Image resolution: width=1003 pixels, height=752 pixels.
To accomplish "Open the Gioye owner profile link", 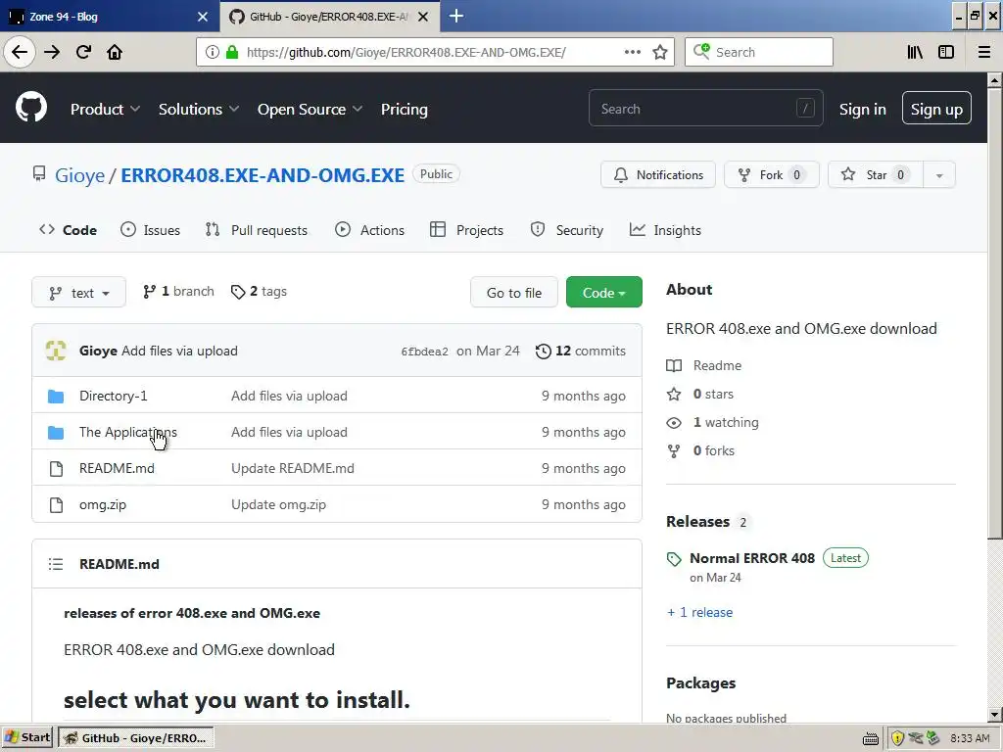I will [80, 175].
